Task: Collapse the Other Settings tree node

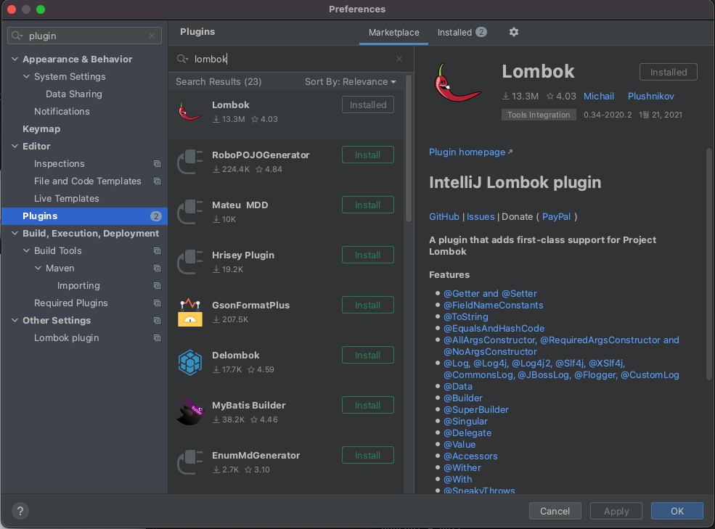Action: (x=15, y=320)
